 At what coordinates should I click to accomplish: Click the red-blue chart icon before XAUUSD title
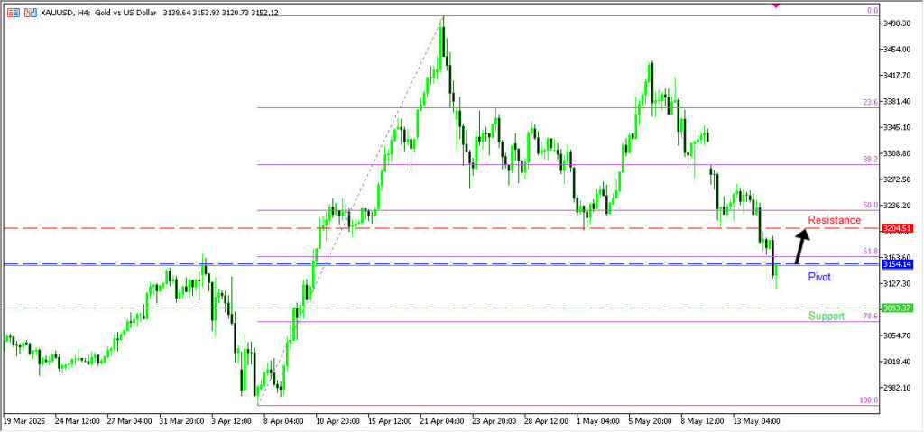click(31, 13)
